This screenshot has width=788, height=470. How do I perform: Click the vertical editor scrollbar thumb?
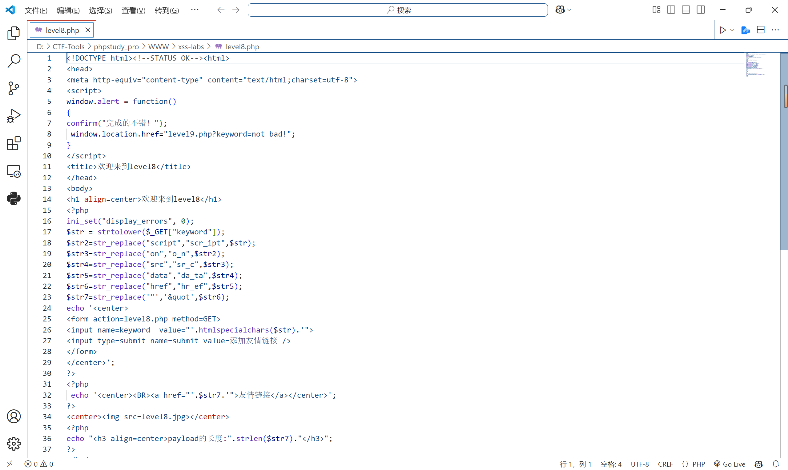click(x=784, y=152)
